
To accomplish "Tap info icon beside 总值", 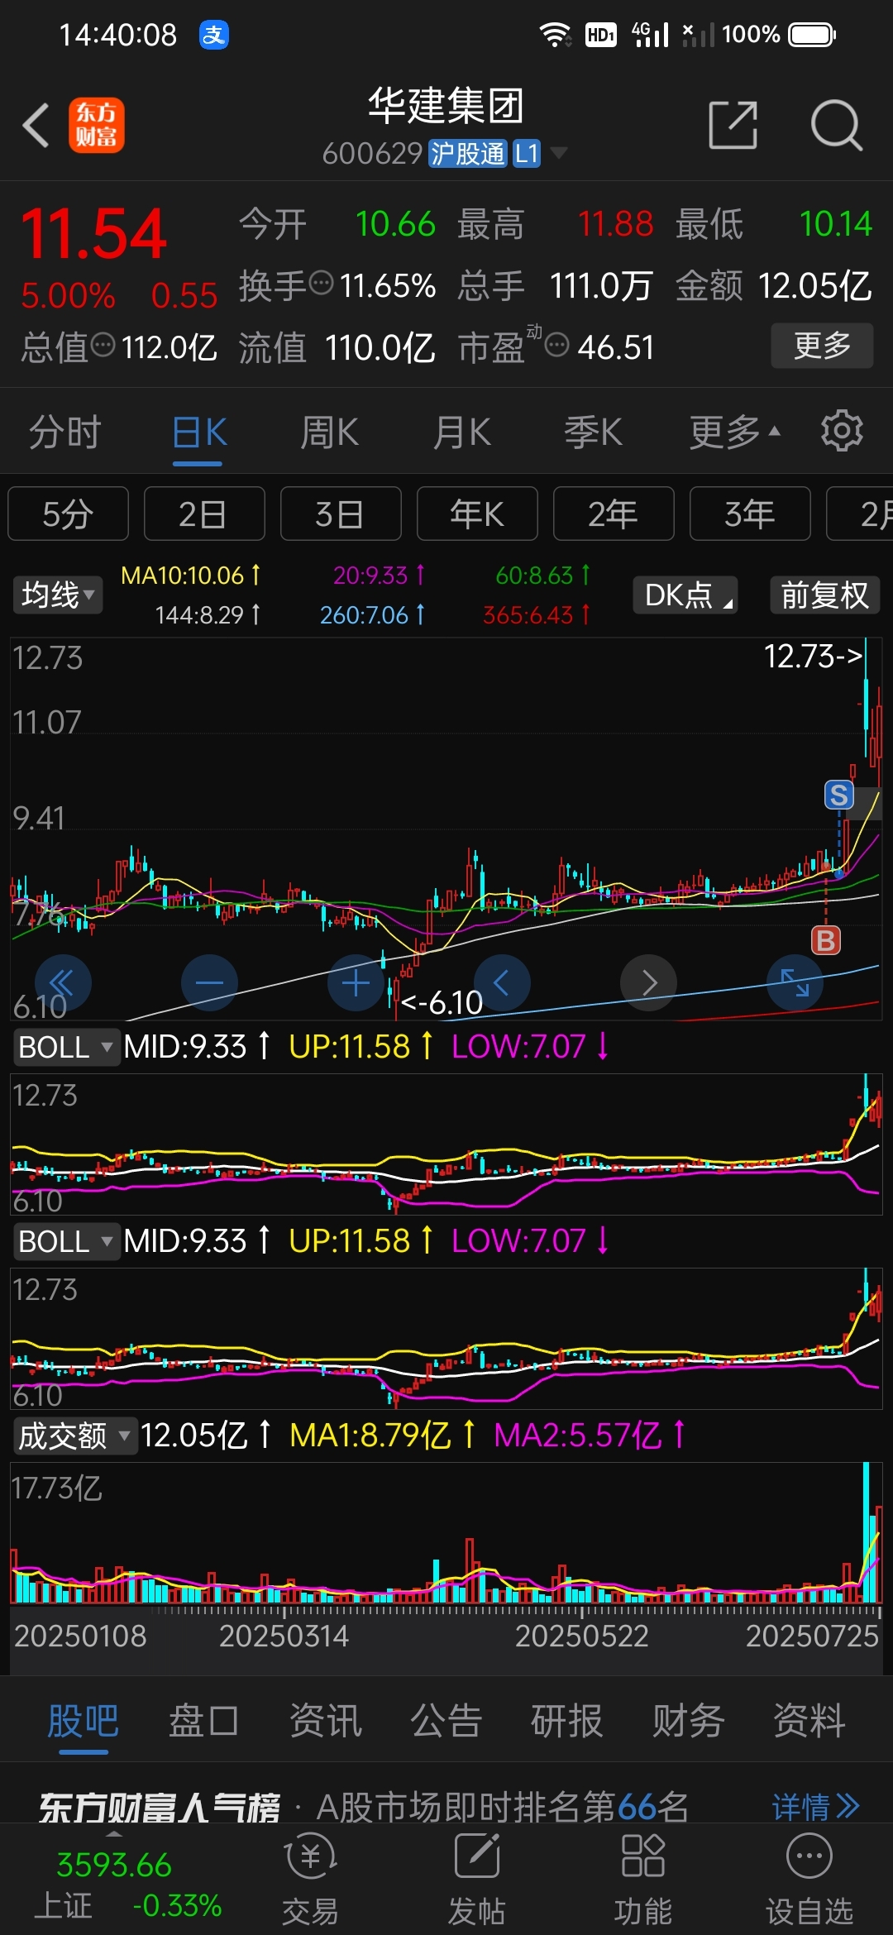I will coord(103,344).
